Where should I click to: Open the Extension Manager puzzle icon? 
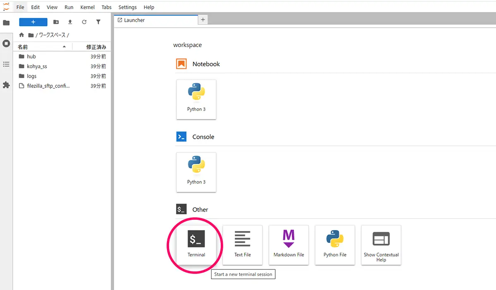coord(6,85)
